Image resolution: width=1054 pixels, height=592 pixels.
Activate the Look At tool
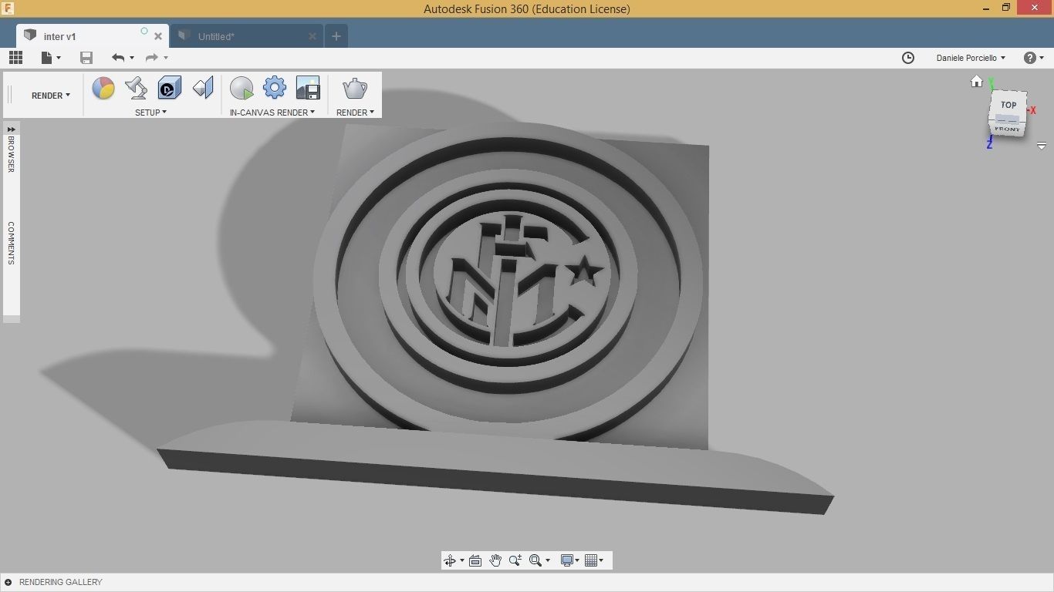pos(475,560)
